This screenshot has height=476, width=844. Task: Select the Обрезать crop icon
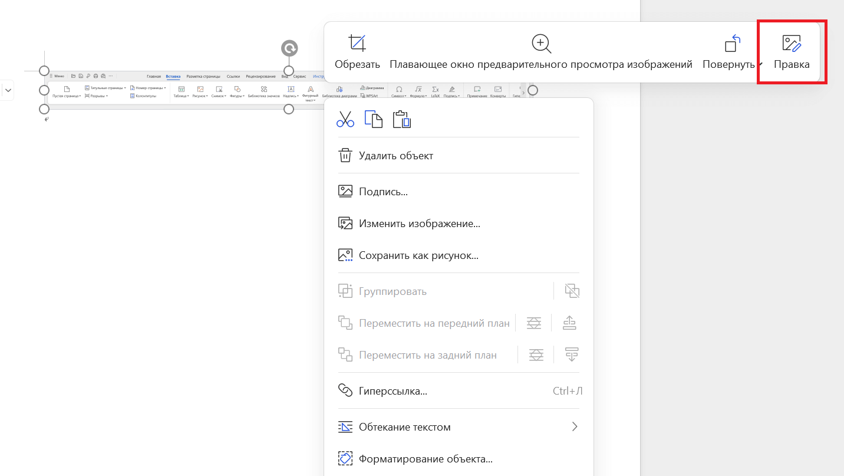[x=357, y=43]
